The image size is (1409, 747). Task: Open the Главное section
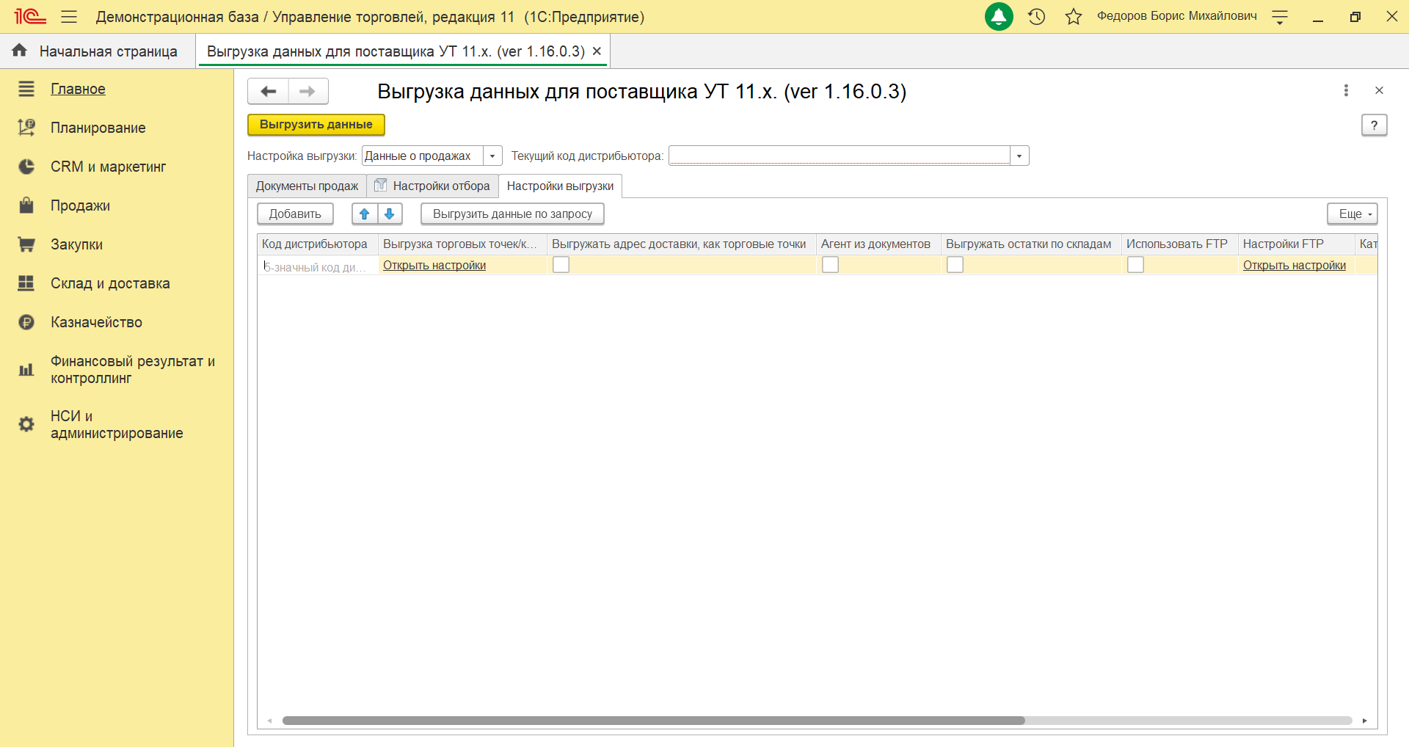point(78,89)
